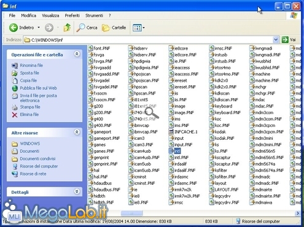Click the input.PNF file name
Viewport: 304px width, 227px height.
(x=183, y=145)
